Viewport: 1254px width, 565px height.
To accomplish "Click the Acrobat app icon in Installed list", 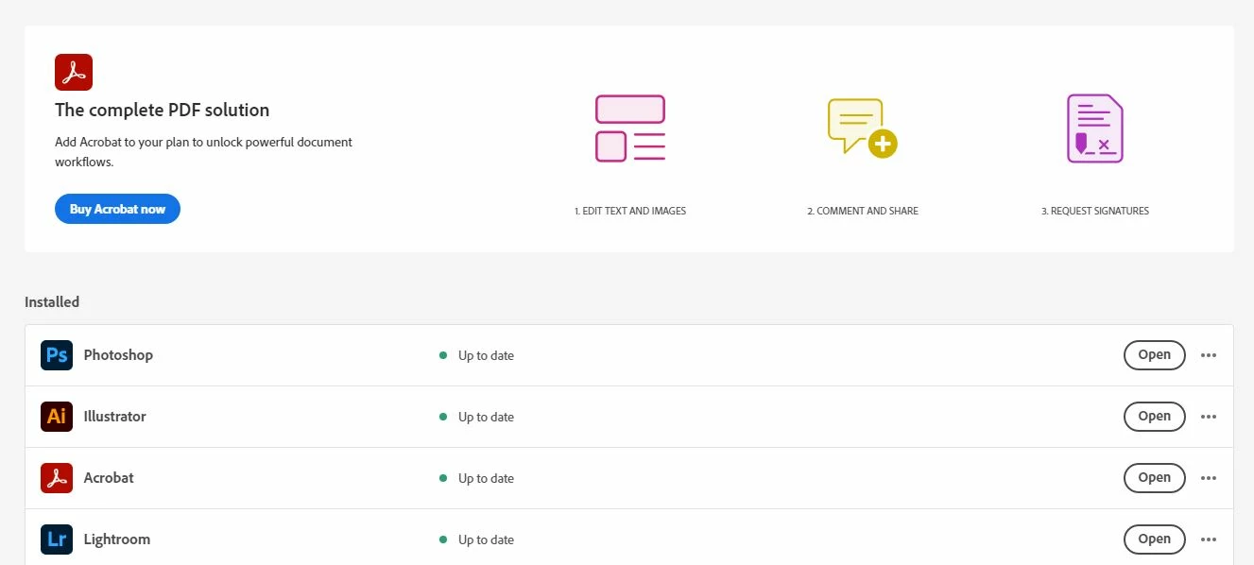I will pyautogui.click(x=57, y=478).
